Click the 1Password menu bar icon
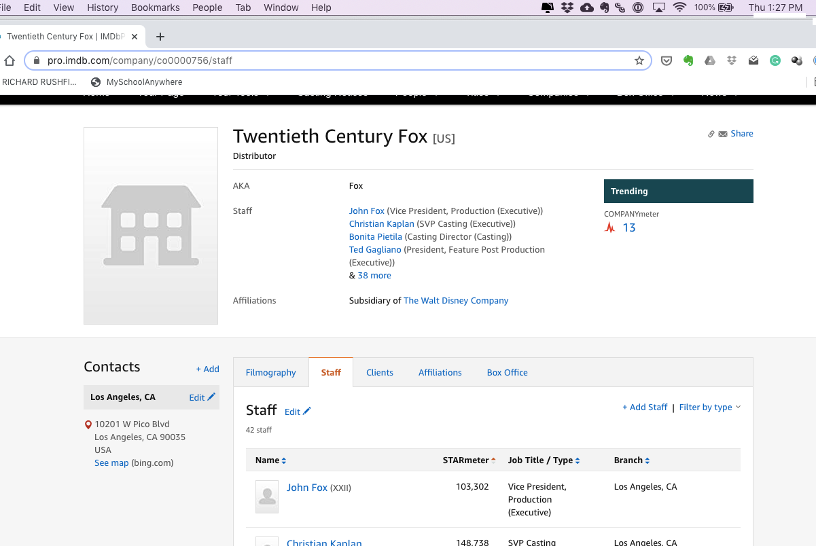This screenshot has width=816, height=546. coord(638,7)
